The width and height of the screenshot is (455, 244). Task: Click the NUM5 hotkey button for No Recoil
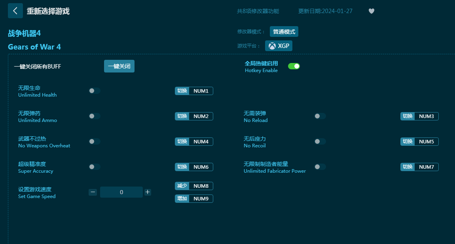[x=419, y=141]
